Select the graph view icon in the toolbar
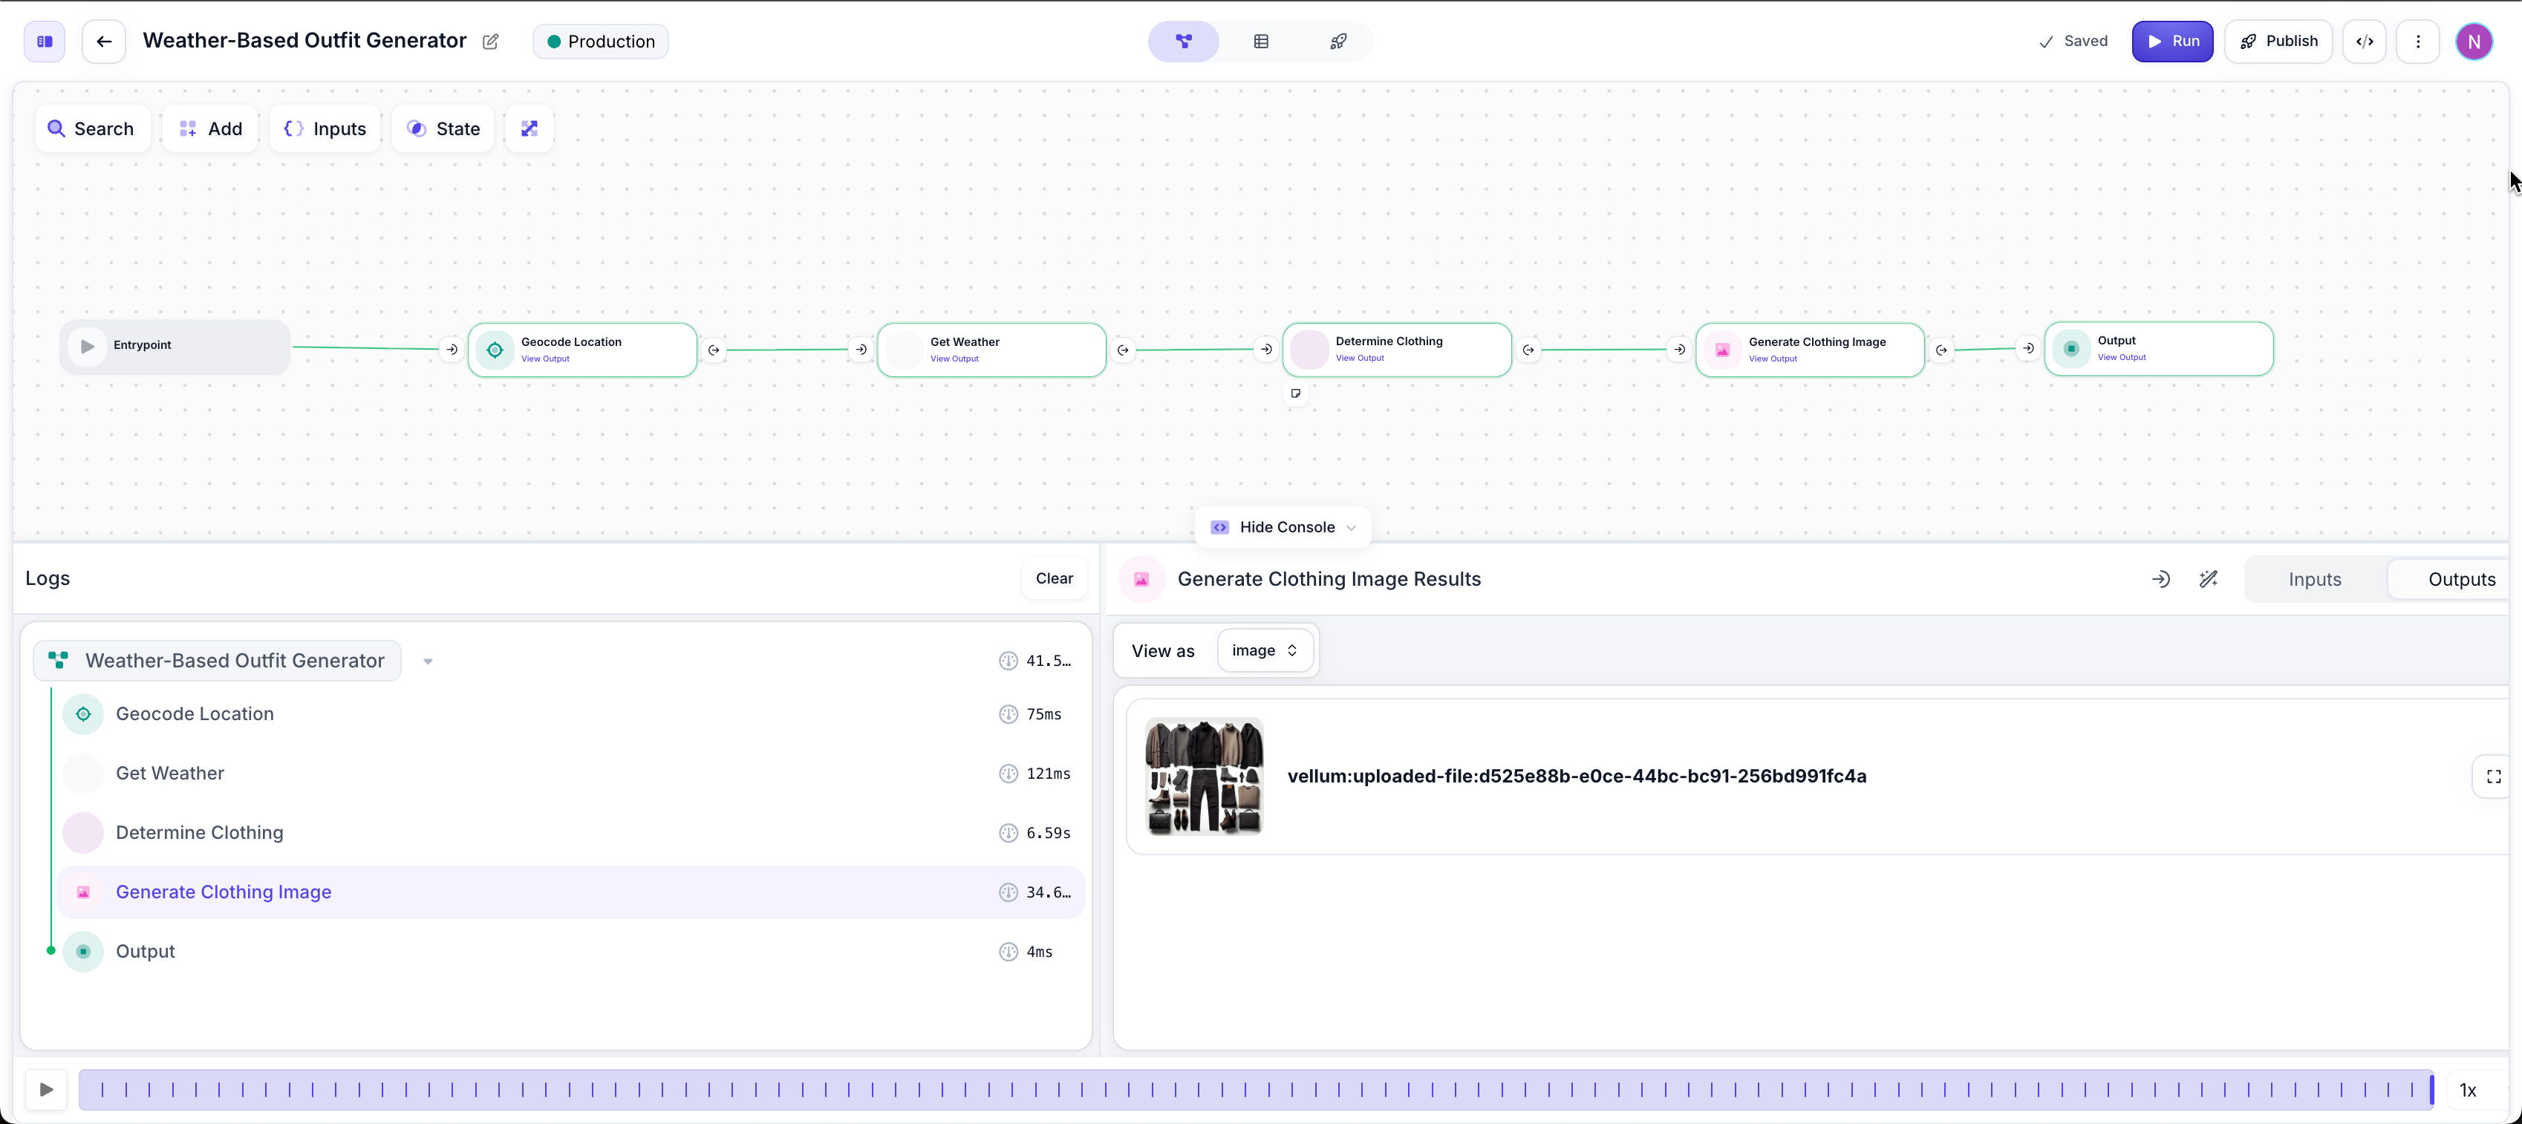 [x=1184, y=41]
